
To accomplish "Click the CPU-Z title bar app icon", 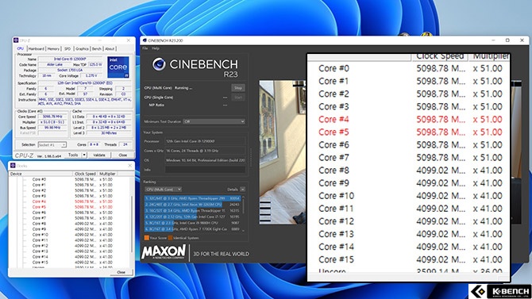I will pyautogui.click(x=16, y=40).
